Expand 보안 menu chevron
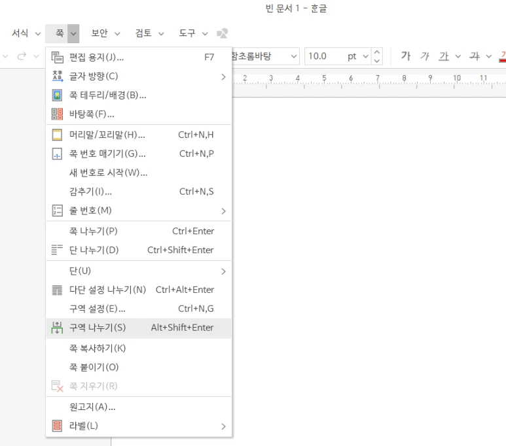Image resolution: width=506 pixels, height=446 pixels. pyautogui.click(x=117, y=33)
